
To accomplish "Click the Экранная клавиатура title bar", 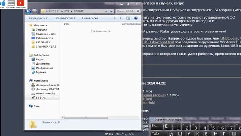I will pyautogui.click(x=195, y=119).
